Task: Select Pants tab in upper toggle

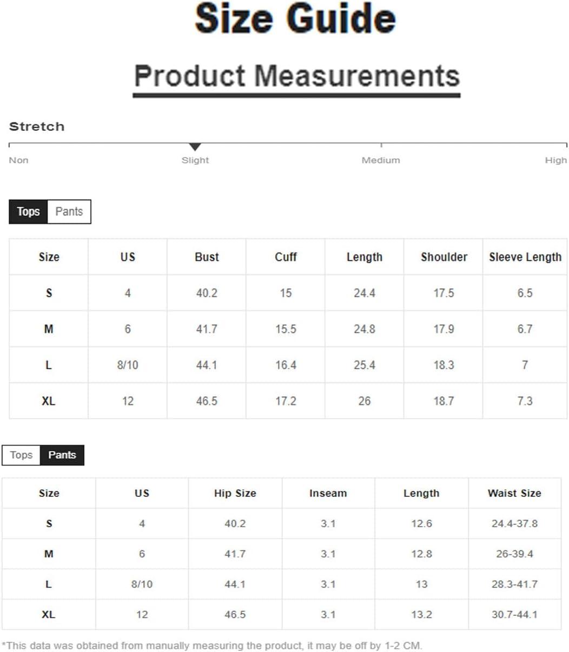Action: click(69, 211)
